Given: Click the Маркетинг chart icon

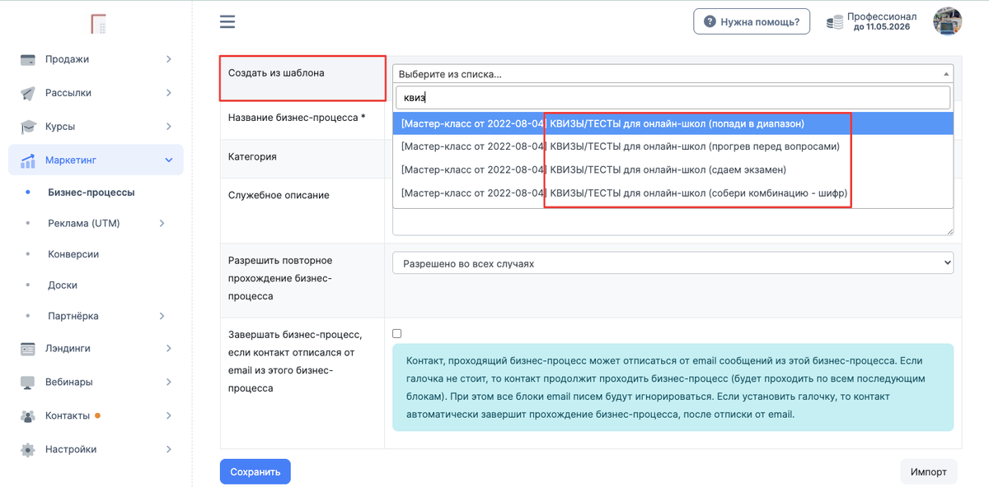Looking at the screenshot, I should click(28, 160).
